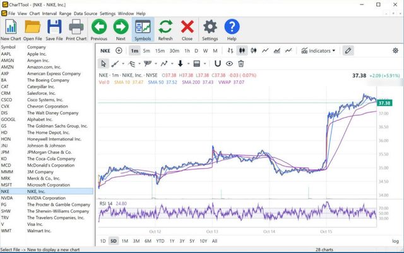This screenshot has height=253, width=404.
Task: Click the RSI 14 indicator label
Action: click(x=106, y=204)
